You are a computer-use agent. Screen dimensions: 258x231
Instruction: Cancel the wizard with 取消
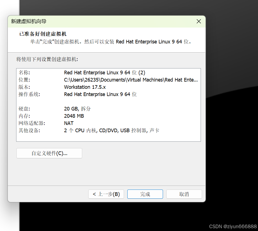[x=184, y=194]
